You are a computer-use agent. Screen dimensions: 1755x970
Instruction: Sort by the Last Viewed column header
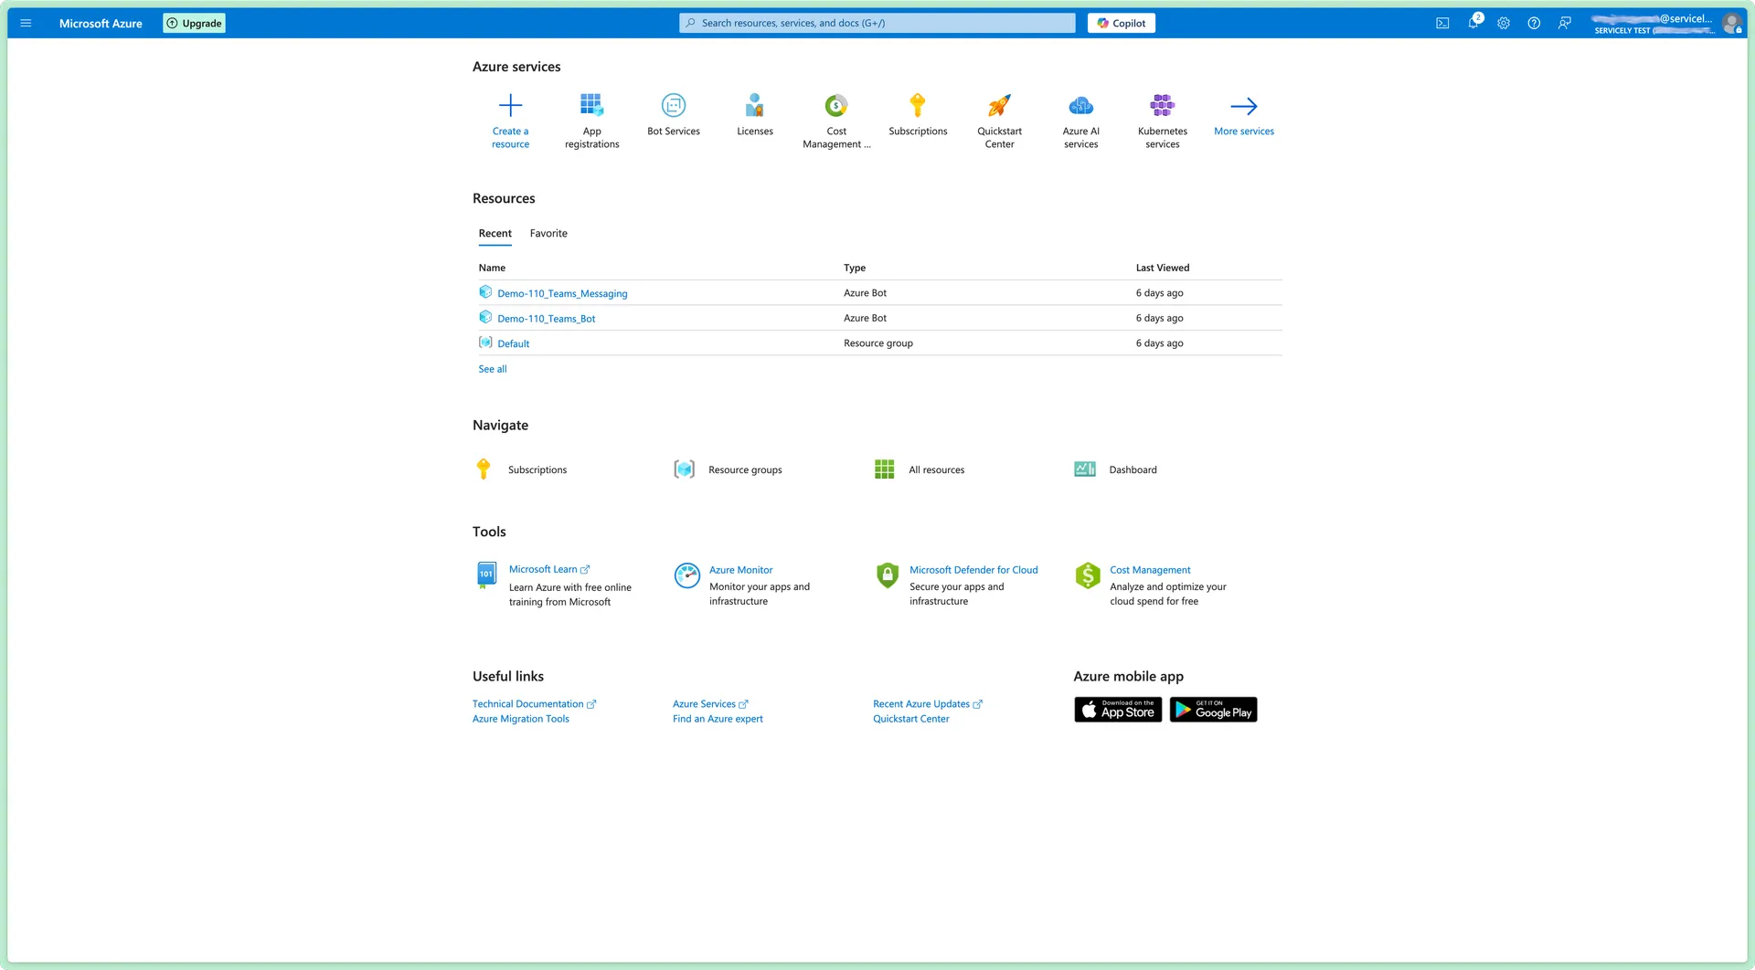tap(1163, 269)
